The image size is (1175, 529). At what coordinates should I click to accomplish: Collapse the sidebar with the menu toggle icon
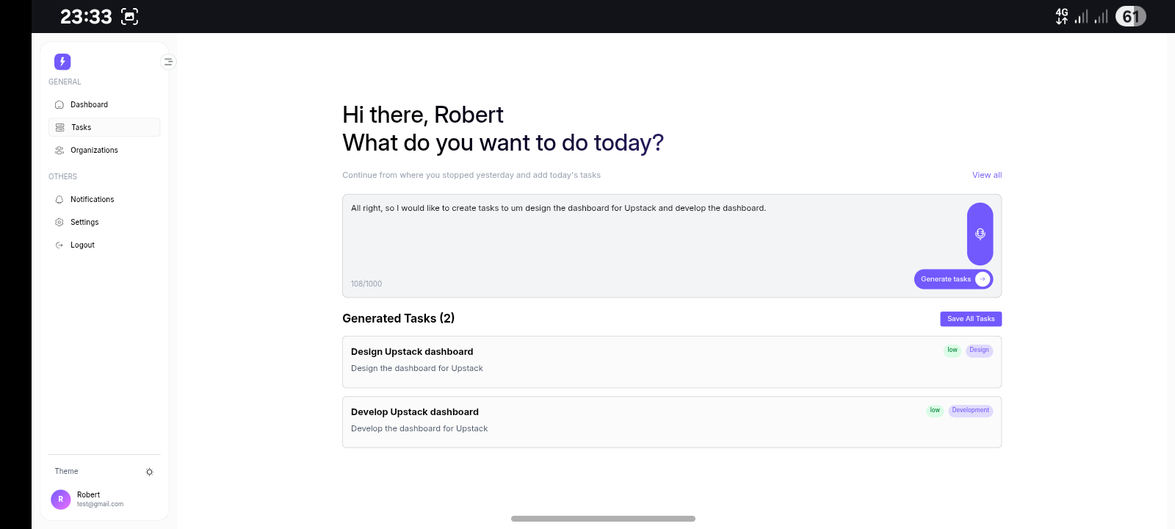coord(168,62)
